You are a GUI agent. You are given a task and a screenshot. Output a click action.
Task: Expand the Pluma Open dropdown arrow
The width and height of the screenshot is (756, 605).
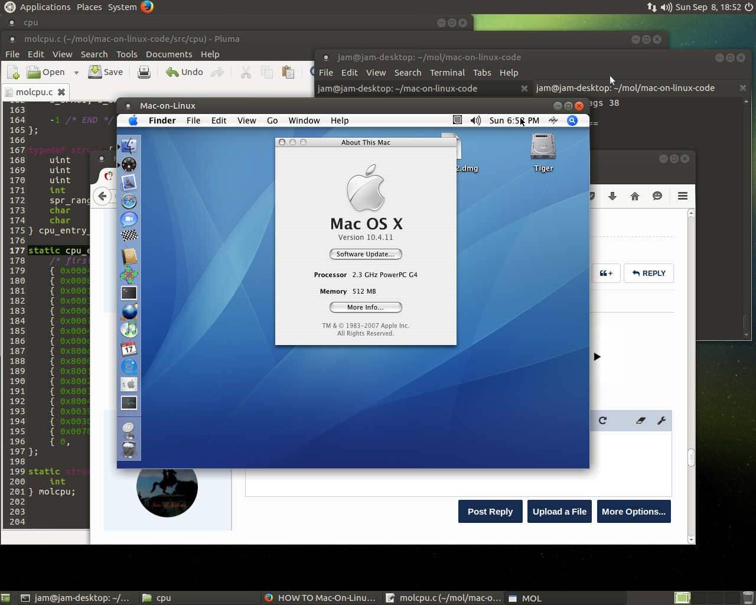coord(76,73)
